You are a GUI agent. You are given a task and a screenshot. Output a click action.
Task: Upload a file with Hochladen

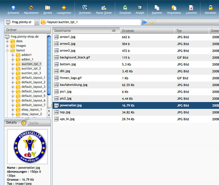(85, 8)
